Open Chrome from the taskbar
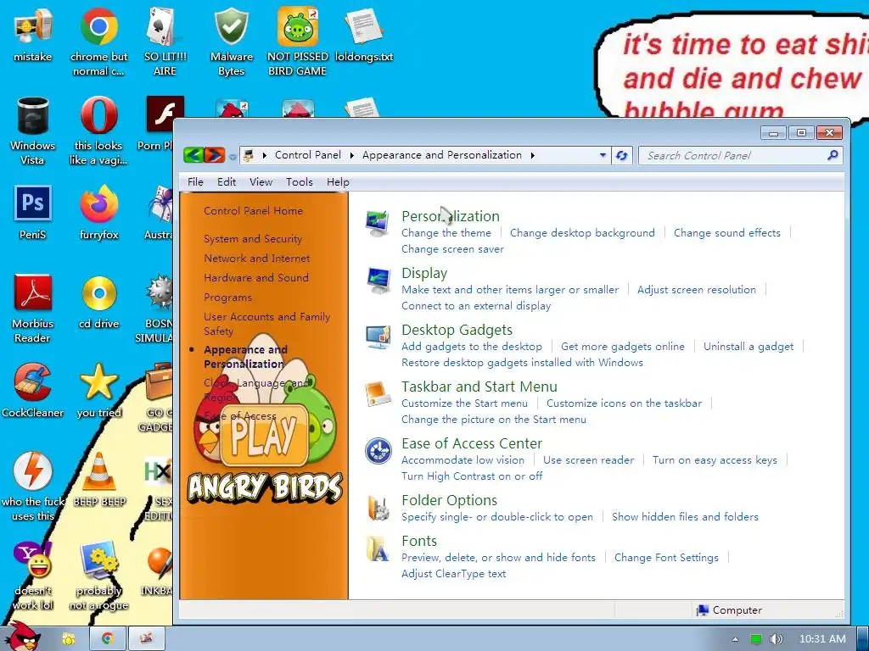This screenshot has height=651, width=869. pos(107,639)
